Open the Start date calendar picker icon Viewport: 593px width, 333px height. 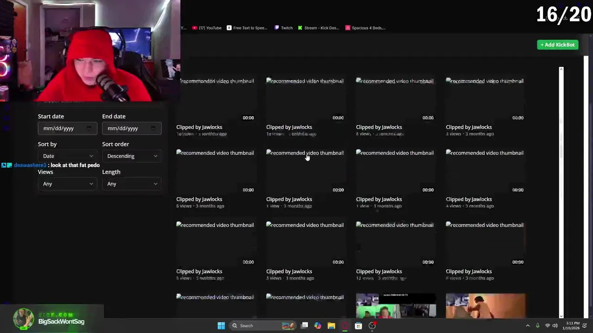click(x=89, y=128)
